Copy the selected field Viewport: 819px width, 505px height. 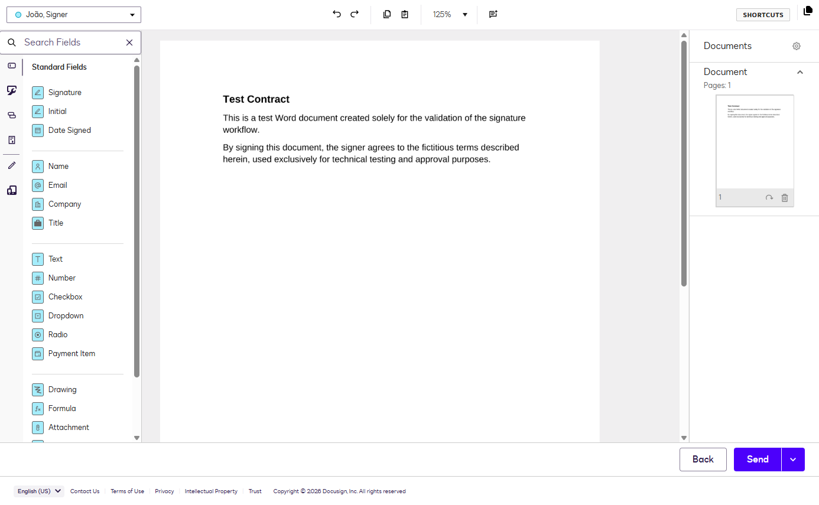(387, 14)
